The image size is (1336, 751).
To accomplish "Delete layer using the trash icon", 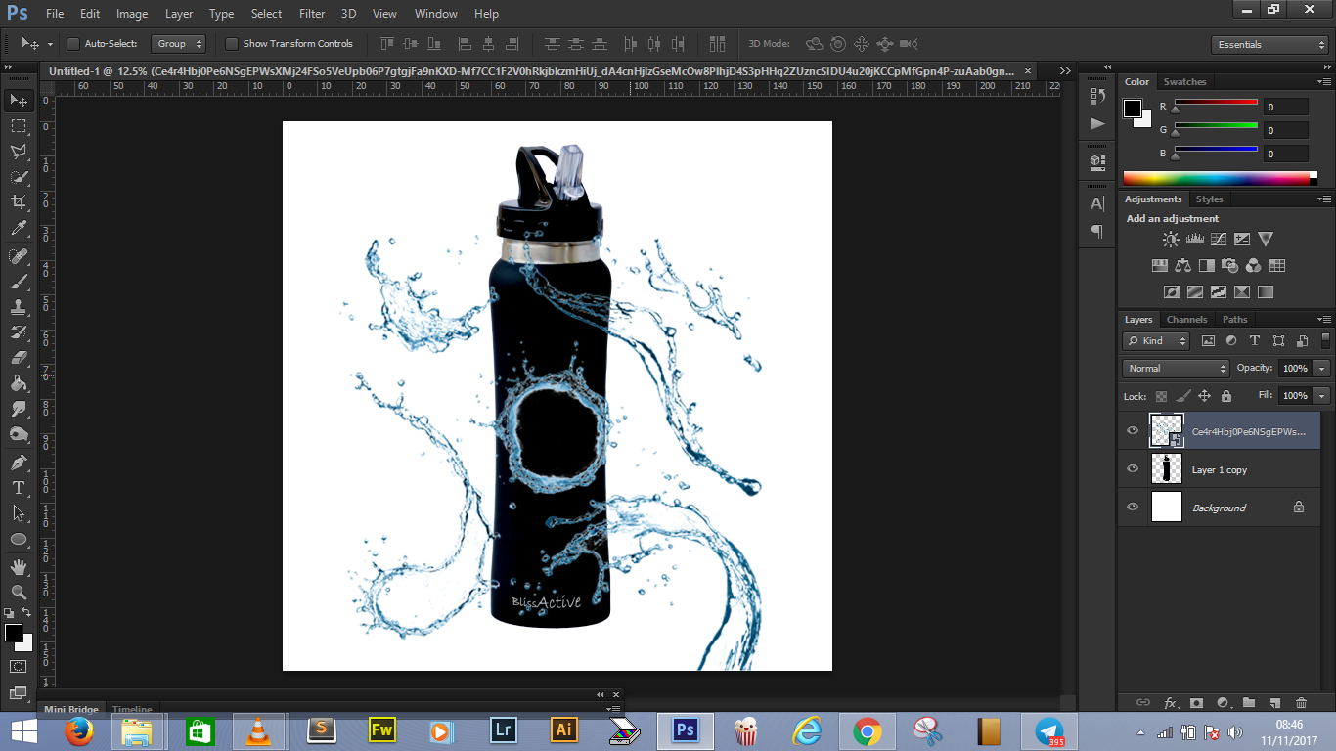I will pos(1301,702).
